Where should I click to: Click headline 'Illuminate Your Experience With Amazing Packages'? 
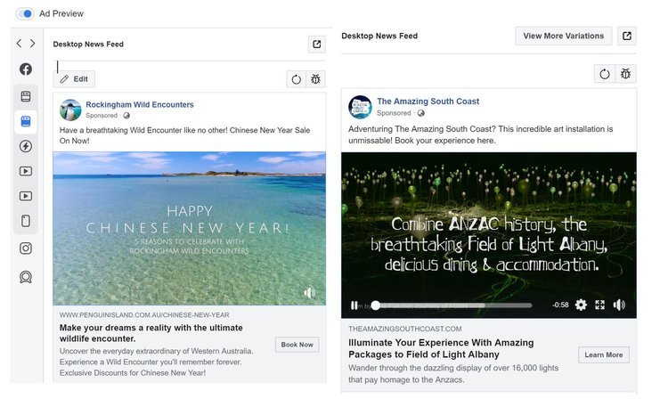pos(441,348)
